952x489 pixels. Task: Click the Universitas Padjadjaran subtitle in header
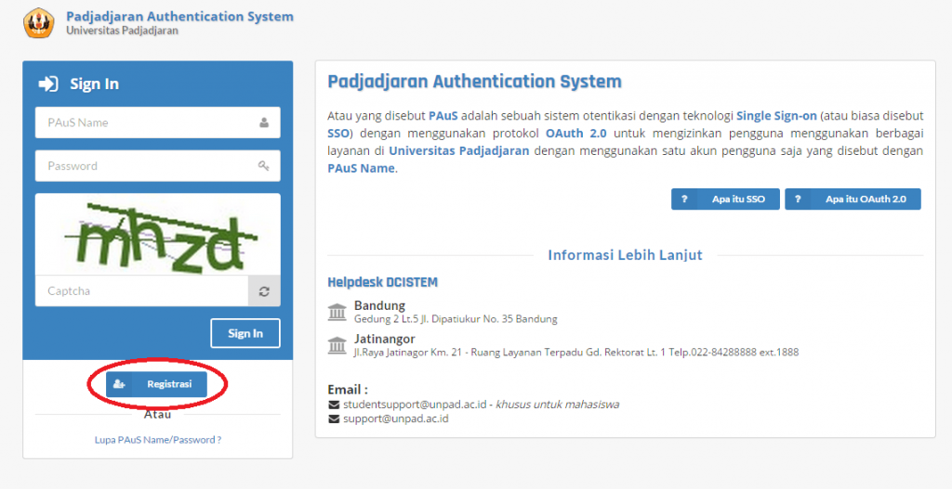point(122,31)
